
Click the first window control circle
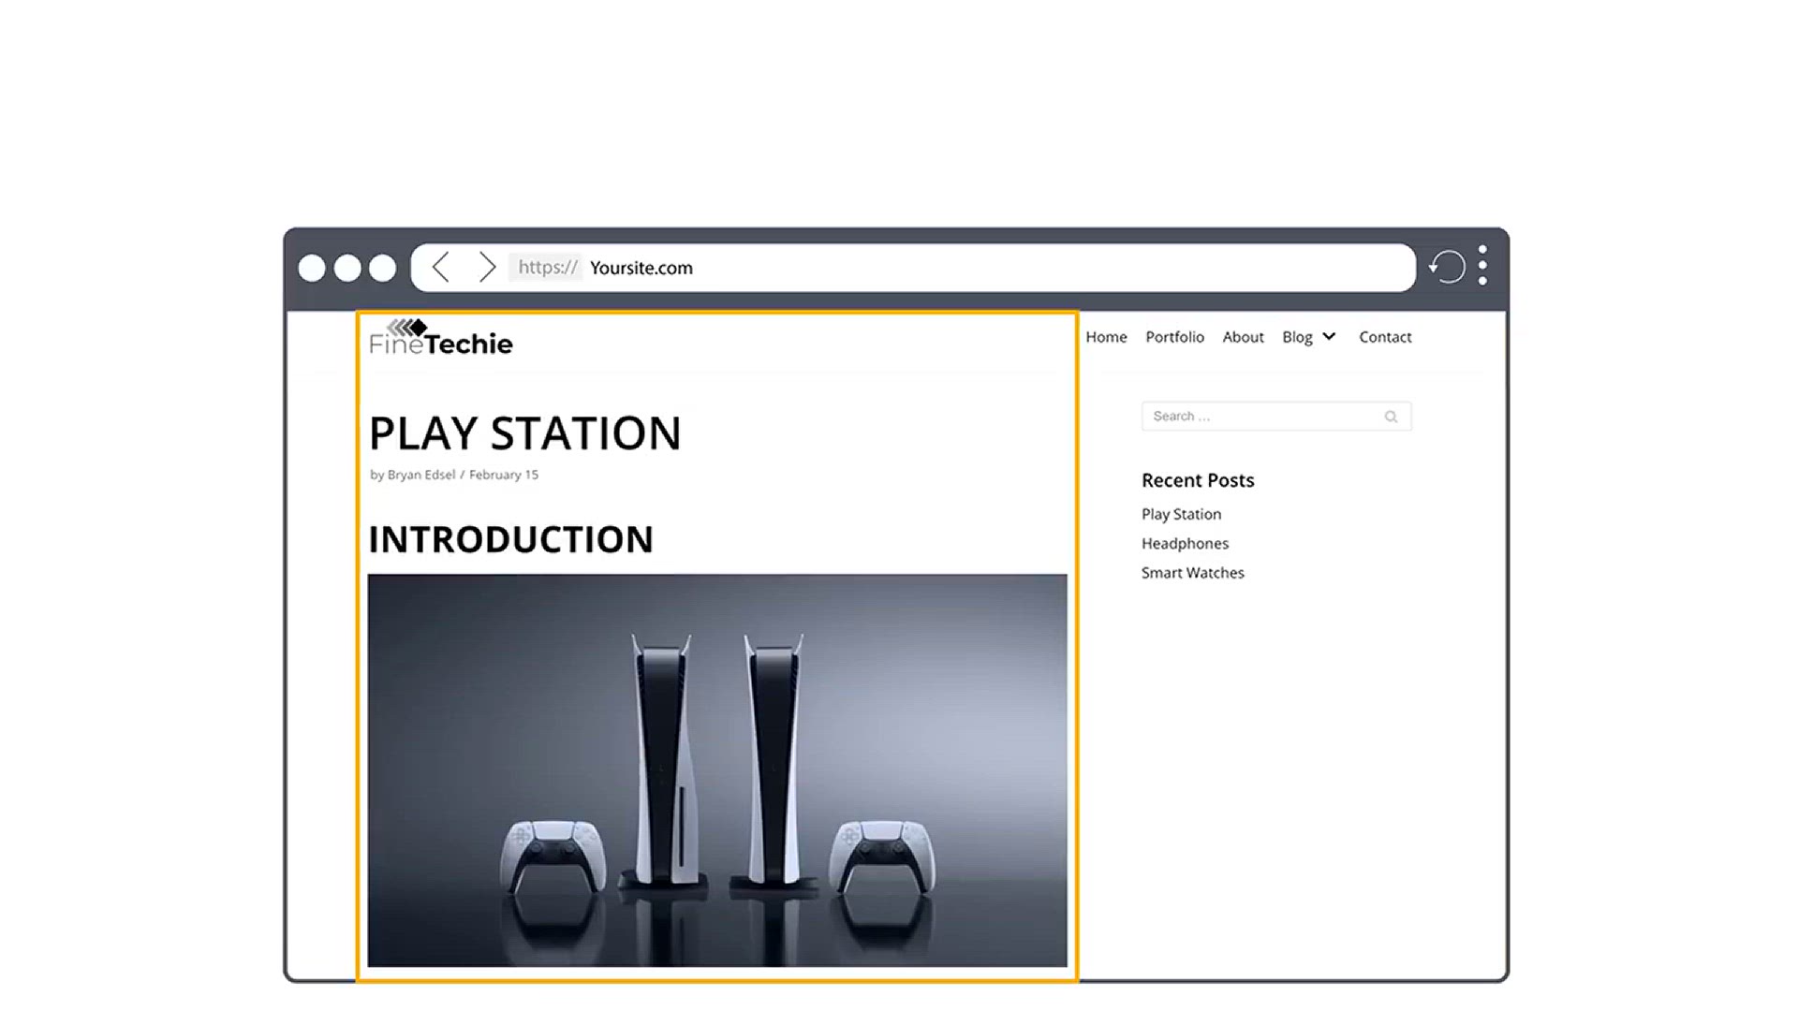click(x=312, y=268)
